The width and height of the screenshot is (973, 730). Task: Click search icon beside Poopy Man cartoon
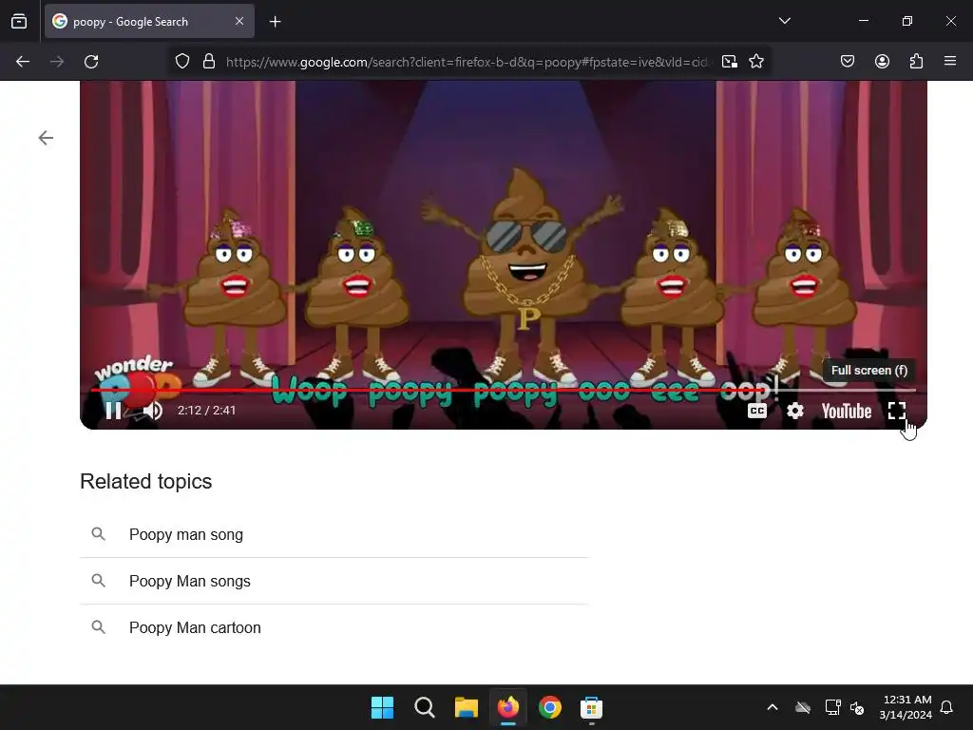coord(98,627)
